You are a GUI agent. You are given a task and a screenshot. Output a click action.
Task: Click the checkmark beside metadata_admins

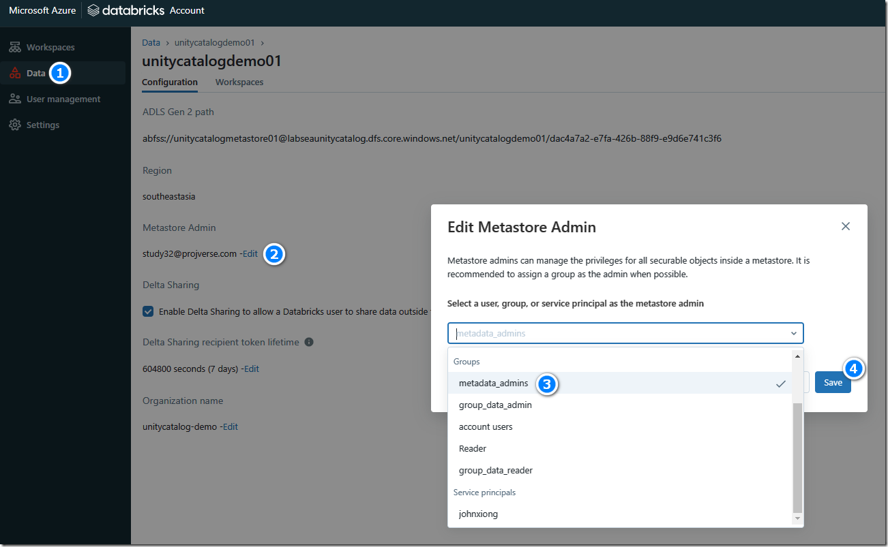[781, 384]
